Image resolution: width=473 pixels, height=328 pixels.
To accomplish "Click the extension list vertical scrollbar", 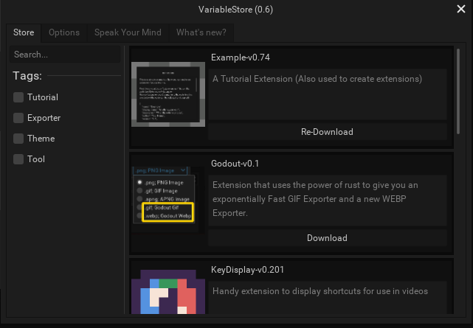I will [x=458, y=91].
